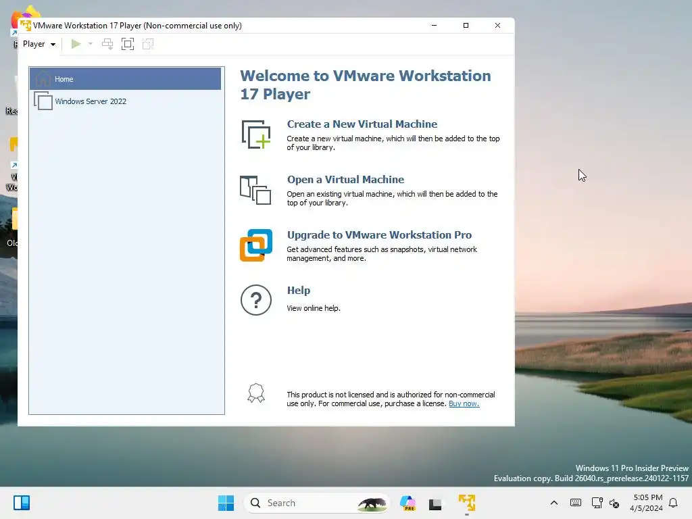
Task: Click the Help heading link
Action: (x=298, y=291)
